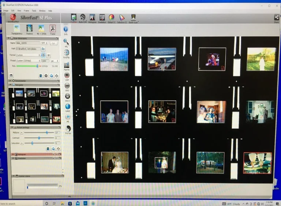The image size is (281, 206).
Task: Toggle the Histogram panel checkmark
Action: tap(53, 154)
